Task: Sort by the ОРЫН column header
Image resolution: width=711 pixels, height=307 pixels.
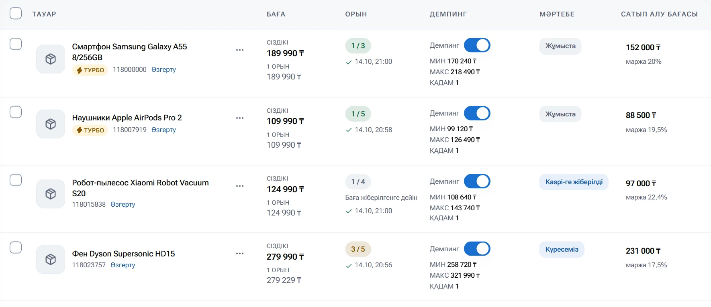Action: coord(356,14)
